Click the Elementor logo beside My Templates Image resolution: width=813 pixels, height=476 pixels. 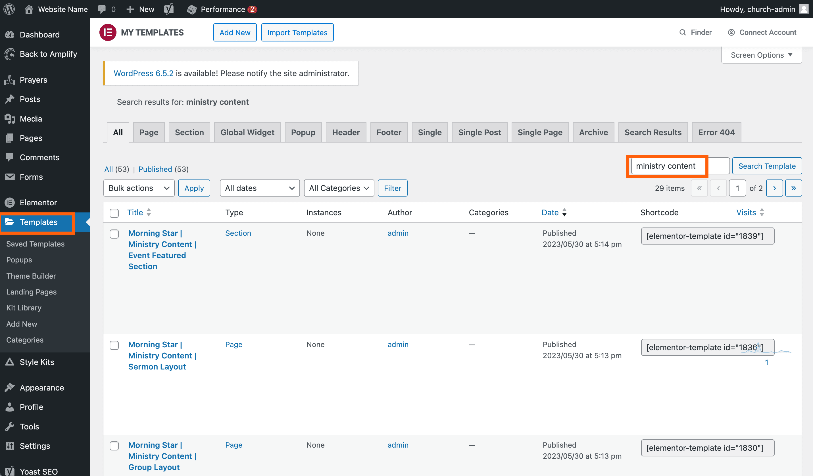[x=108, y=33]
